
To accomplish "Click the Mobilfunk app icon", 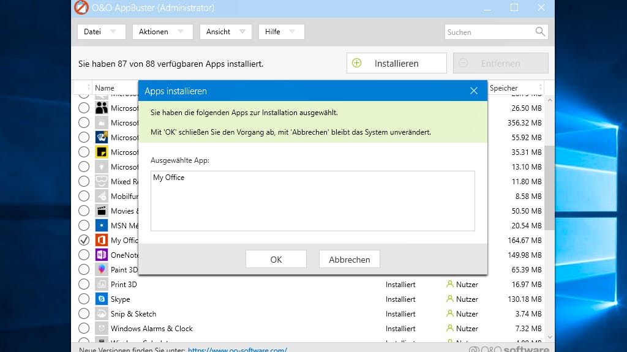I will 102,196.
